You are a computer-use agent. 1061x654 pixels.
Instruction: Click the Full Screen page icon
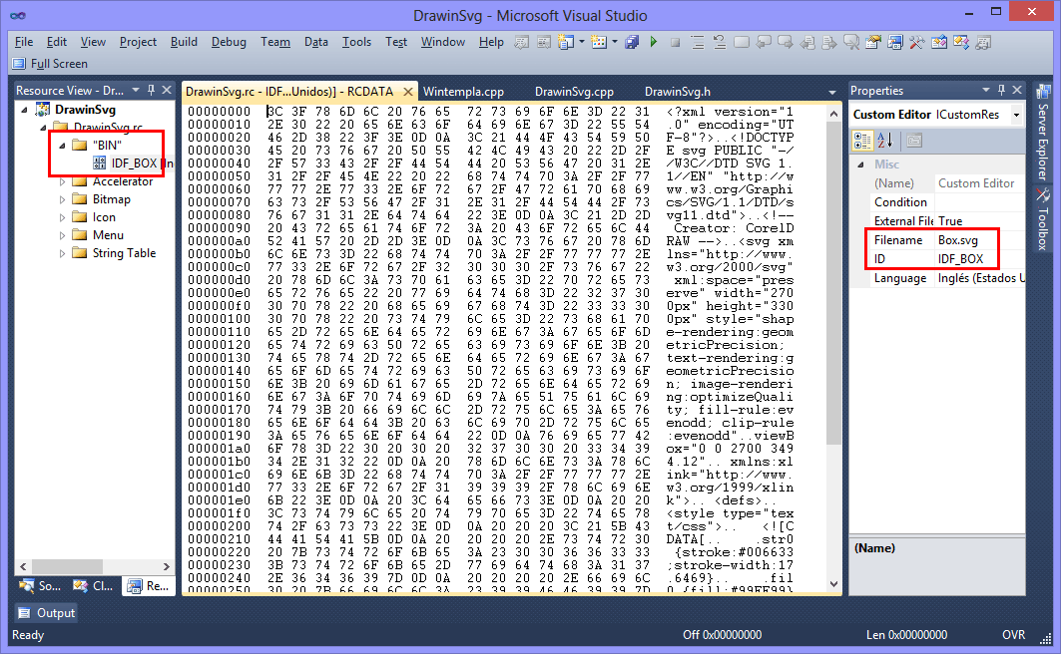[x=19, y=64]
